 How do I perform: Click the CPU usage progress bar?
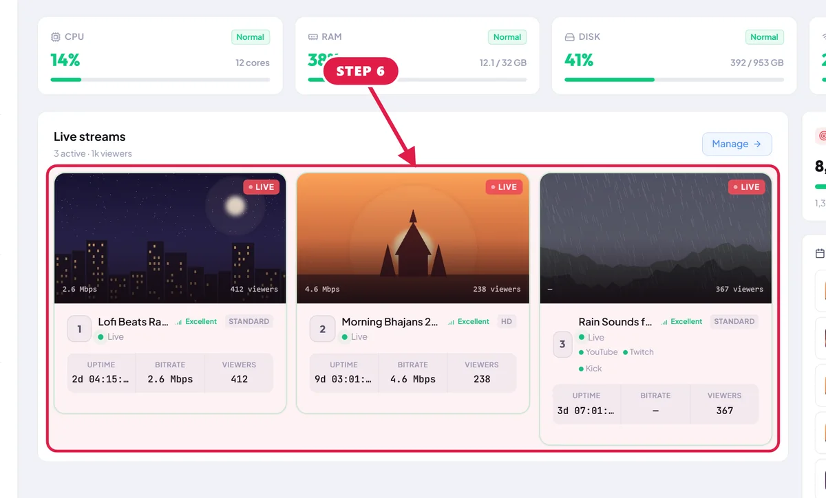(160, 80)
